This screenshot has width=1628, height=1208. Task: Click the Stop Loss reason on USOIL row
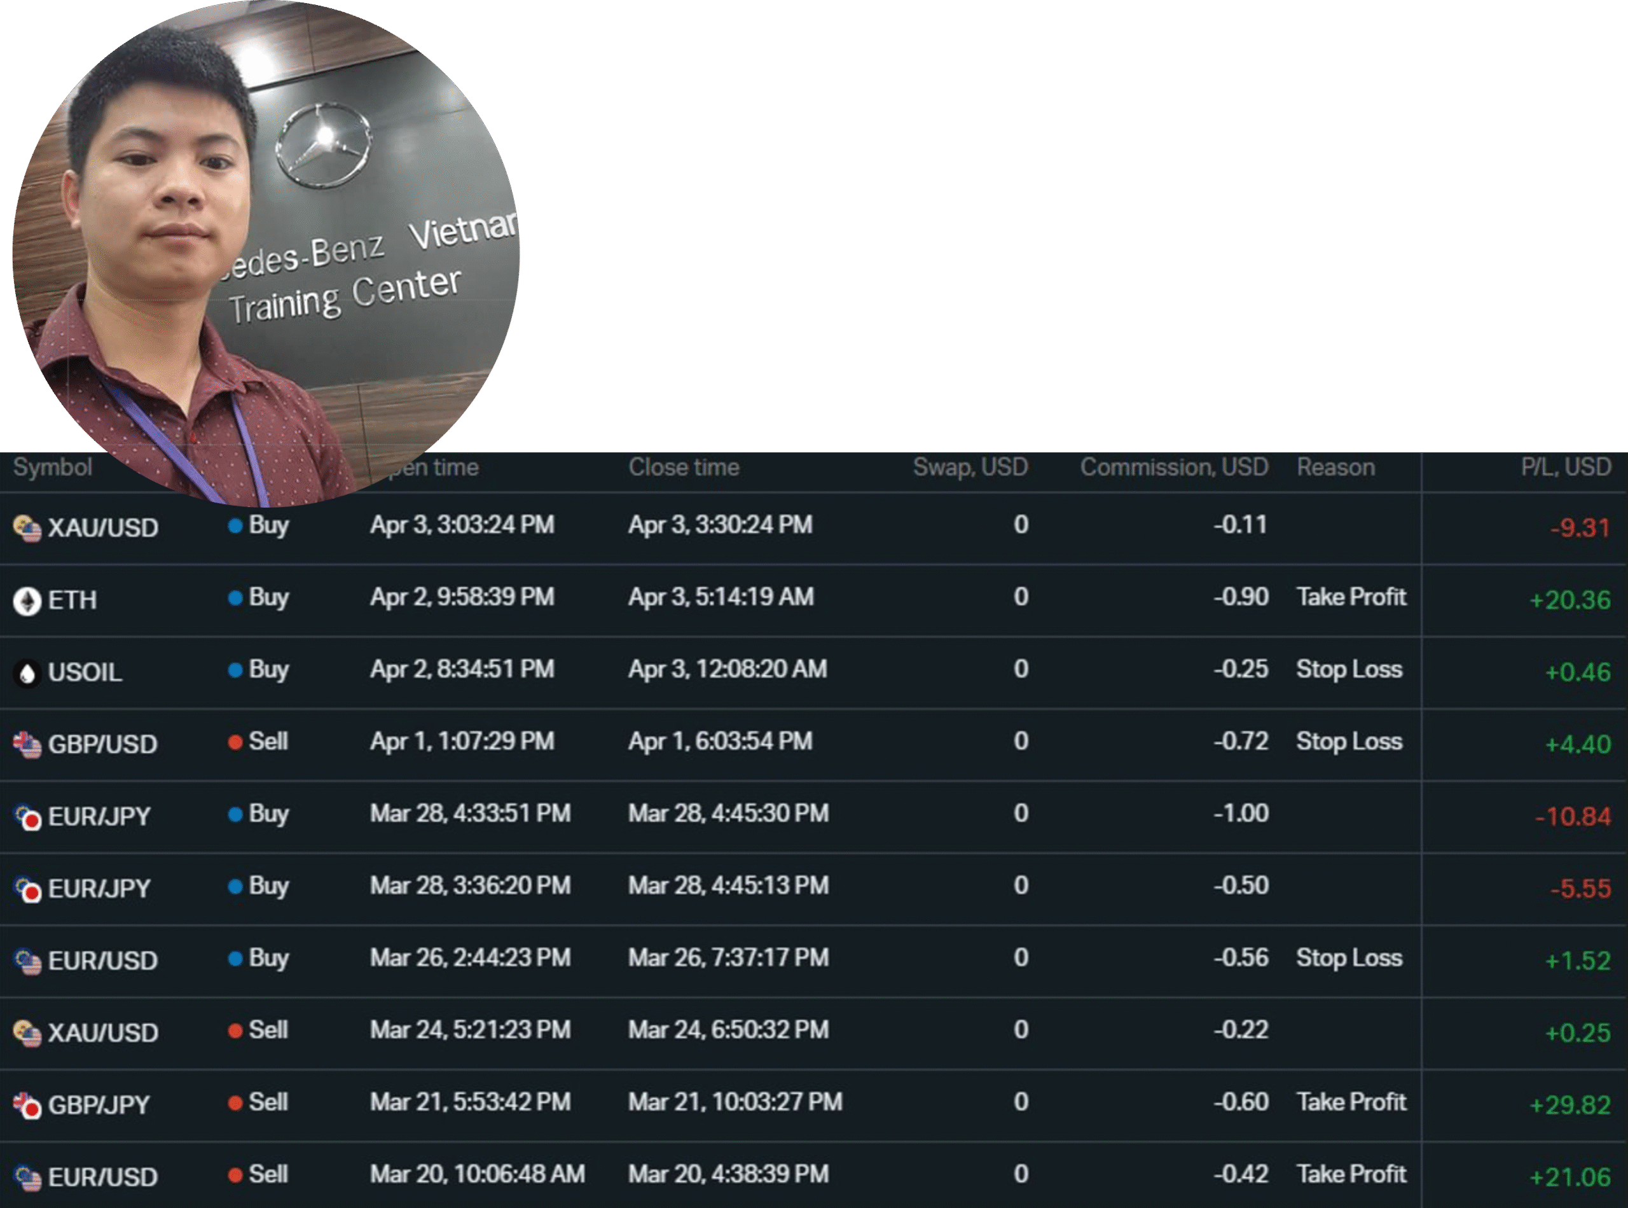tap(1349, 670)
